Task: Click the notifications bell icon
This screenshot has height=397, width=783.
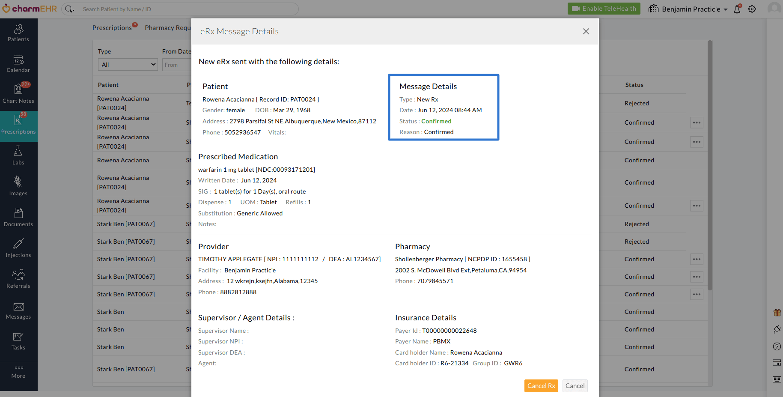Action: [x=737, y=9]
